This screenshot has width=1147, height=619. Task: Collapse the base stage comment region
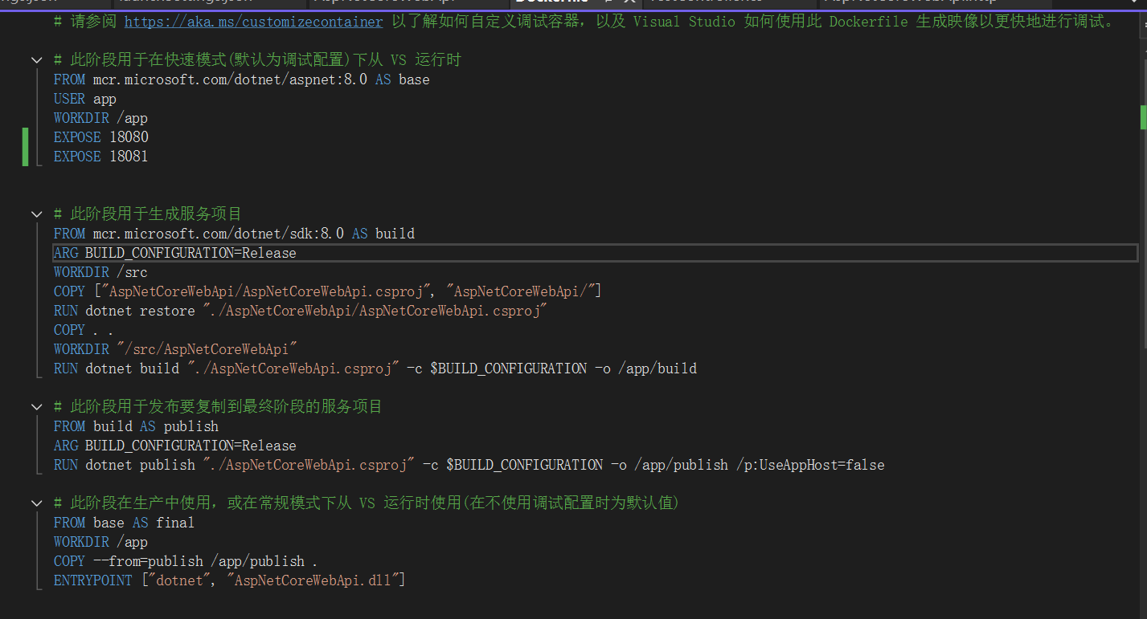36,60
